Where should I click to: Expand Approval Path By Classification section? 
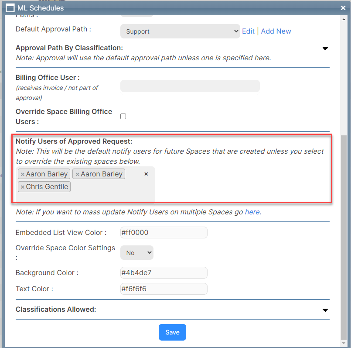coord(325,48)
